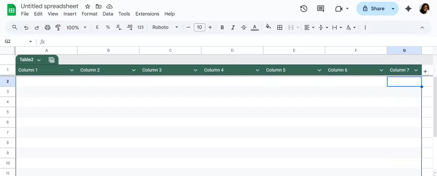This screenshot has width=437, height=176.
Task: Click the borders grid icon
Action: [x=280, y=27]
